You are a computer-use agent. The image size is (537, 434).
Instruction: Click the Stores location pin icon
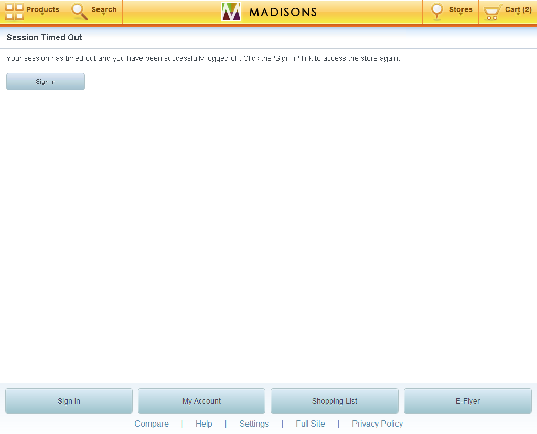437,11
